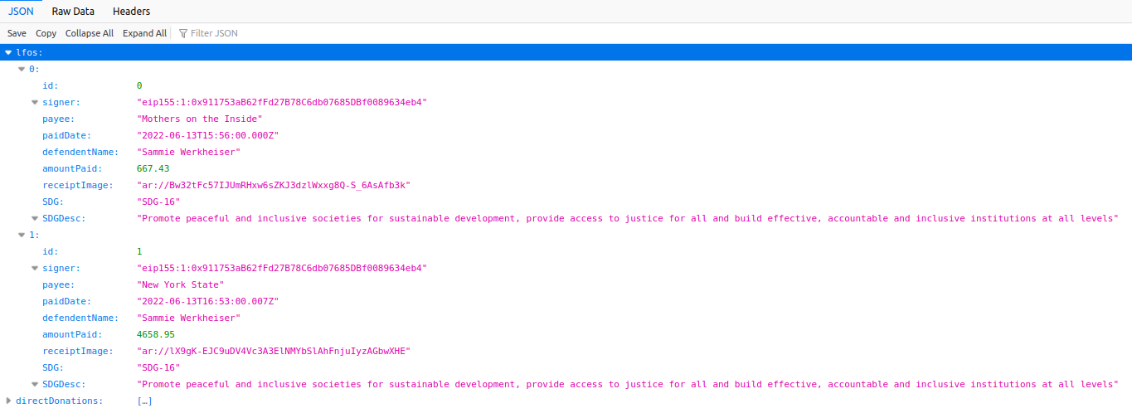Select paidDate "2022-06-13T16:53:00.007Z"

tap(207, 301)
